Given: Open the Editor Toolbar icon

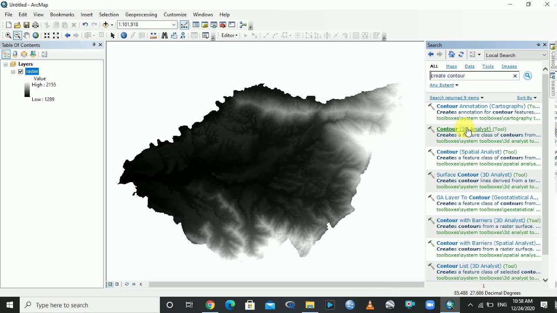Looking at the screenshot, I should pyautogui.click(x=185, y=25).
